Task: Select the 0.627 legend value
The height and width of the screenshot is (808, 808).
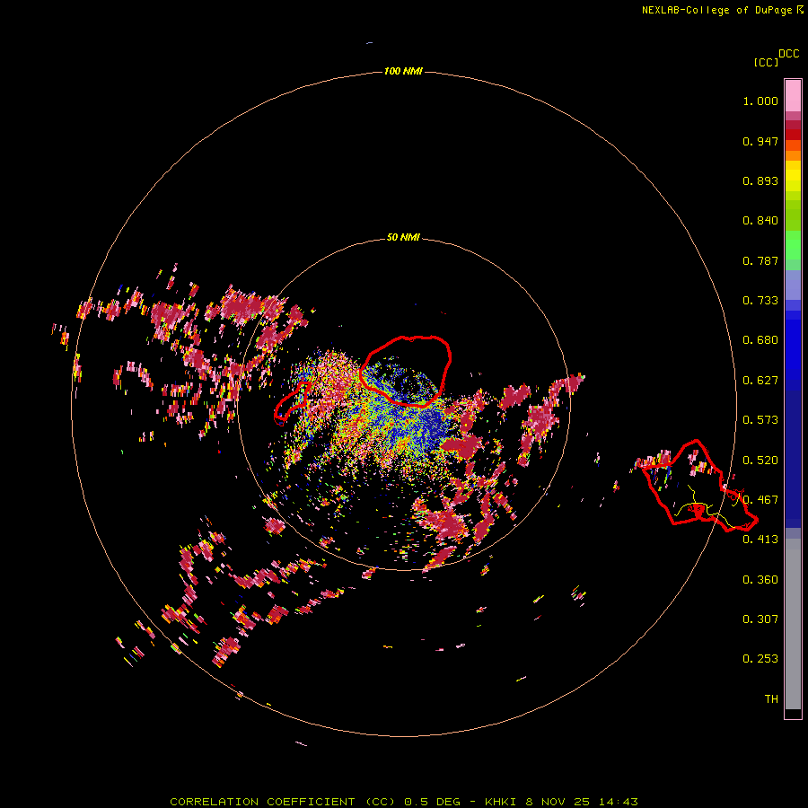Action: [760, 381]
